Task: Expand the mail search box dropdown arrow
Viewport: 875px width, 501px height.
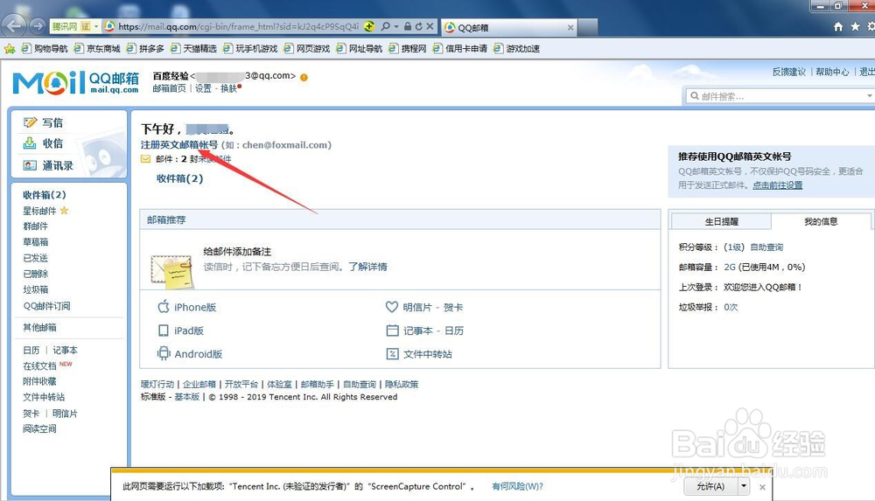Action: click(870, 96)
